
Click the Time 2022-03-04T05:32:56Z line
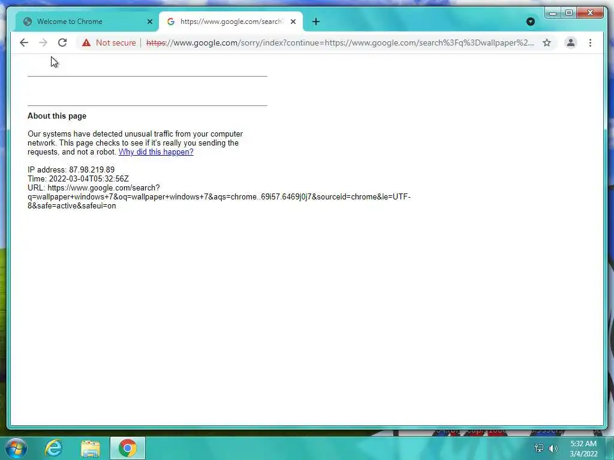click(x=78, y=178)
